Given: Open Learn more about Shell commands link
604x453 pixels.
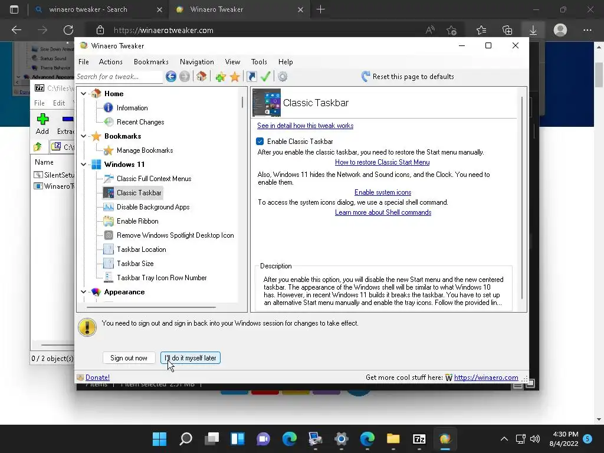Looking at the screenshot, I should coord(383,212).
